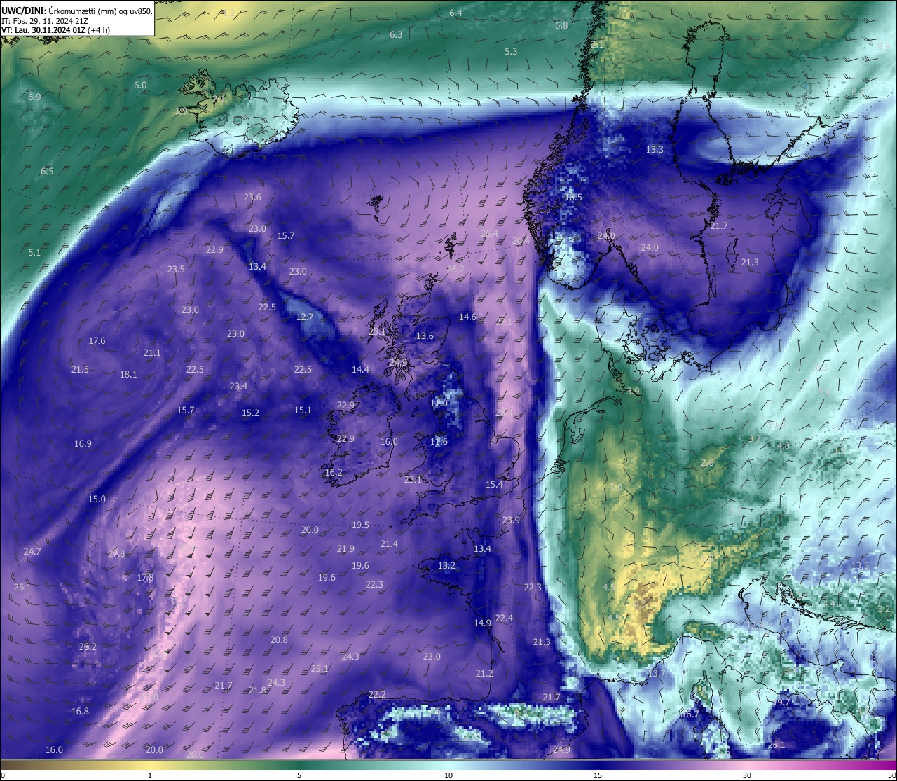Click the legend tick labeled 10
The height and width of the screenshot is (781, 897).
(448, 775)
